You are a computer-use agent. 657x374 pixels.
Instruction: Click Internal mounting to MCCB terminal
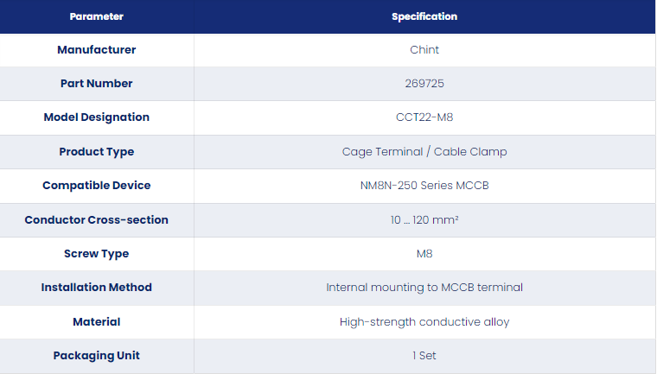click(x=424, y=288)
